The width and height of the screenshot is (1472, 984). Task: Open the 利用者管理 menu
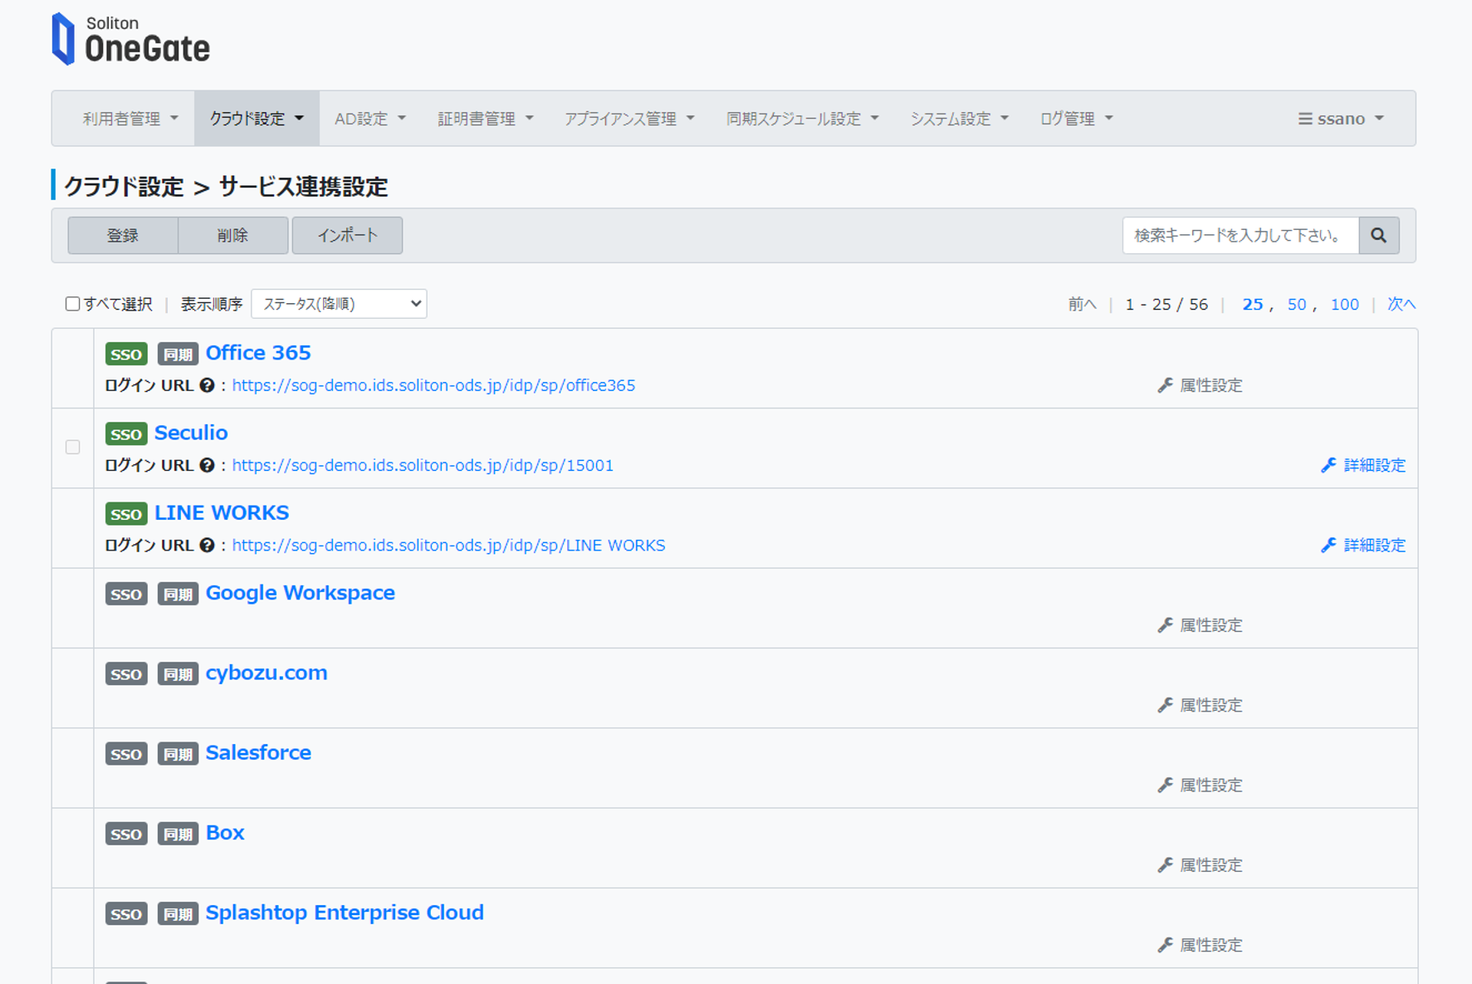[121, 118]
